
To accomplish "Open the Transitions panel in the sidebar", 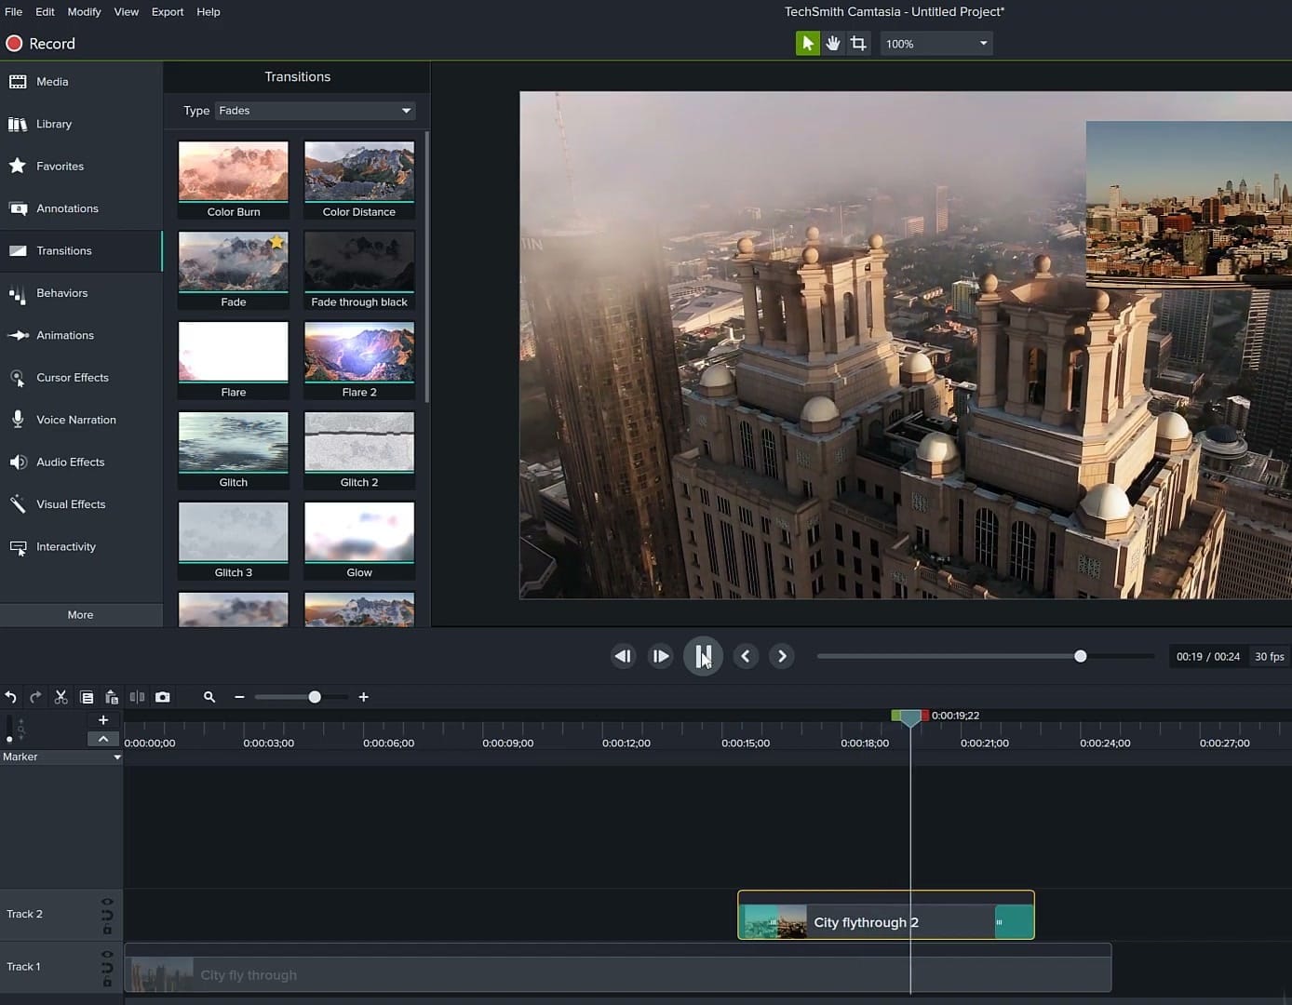I will click(x=63, y=250).
